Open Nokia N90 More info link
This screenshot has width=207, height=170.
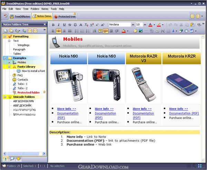(x=67, y=109)
